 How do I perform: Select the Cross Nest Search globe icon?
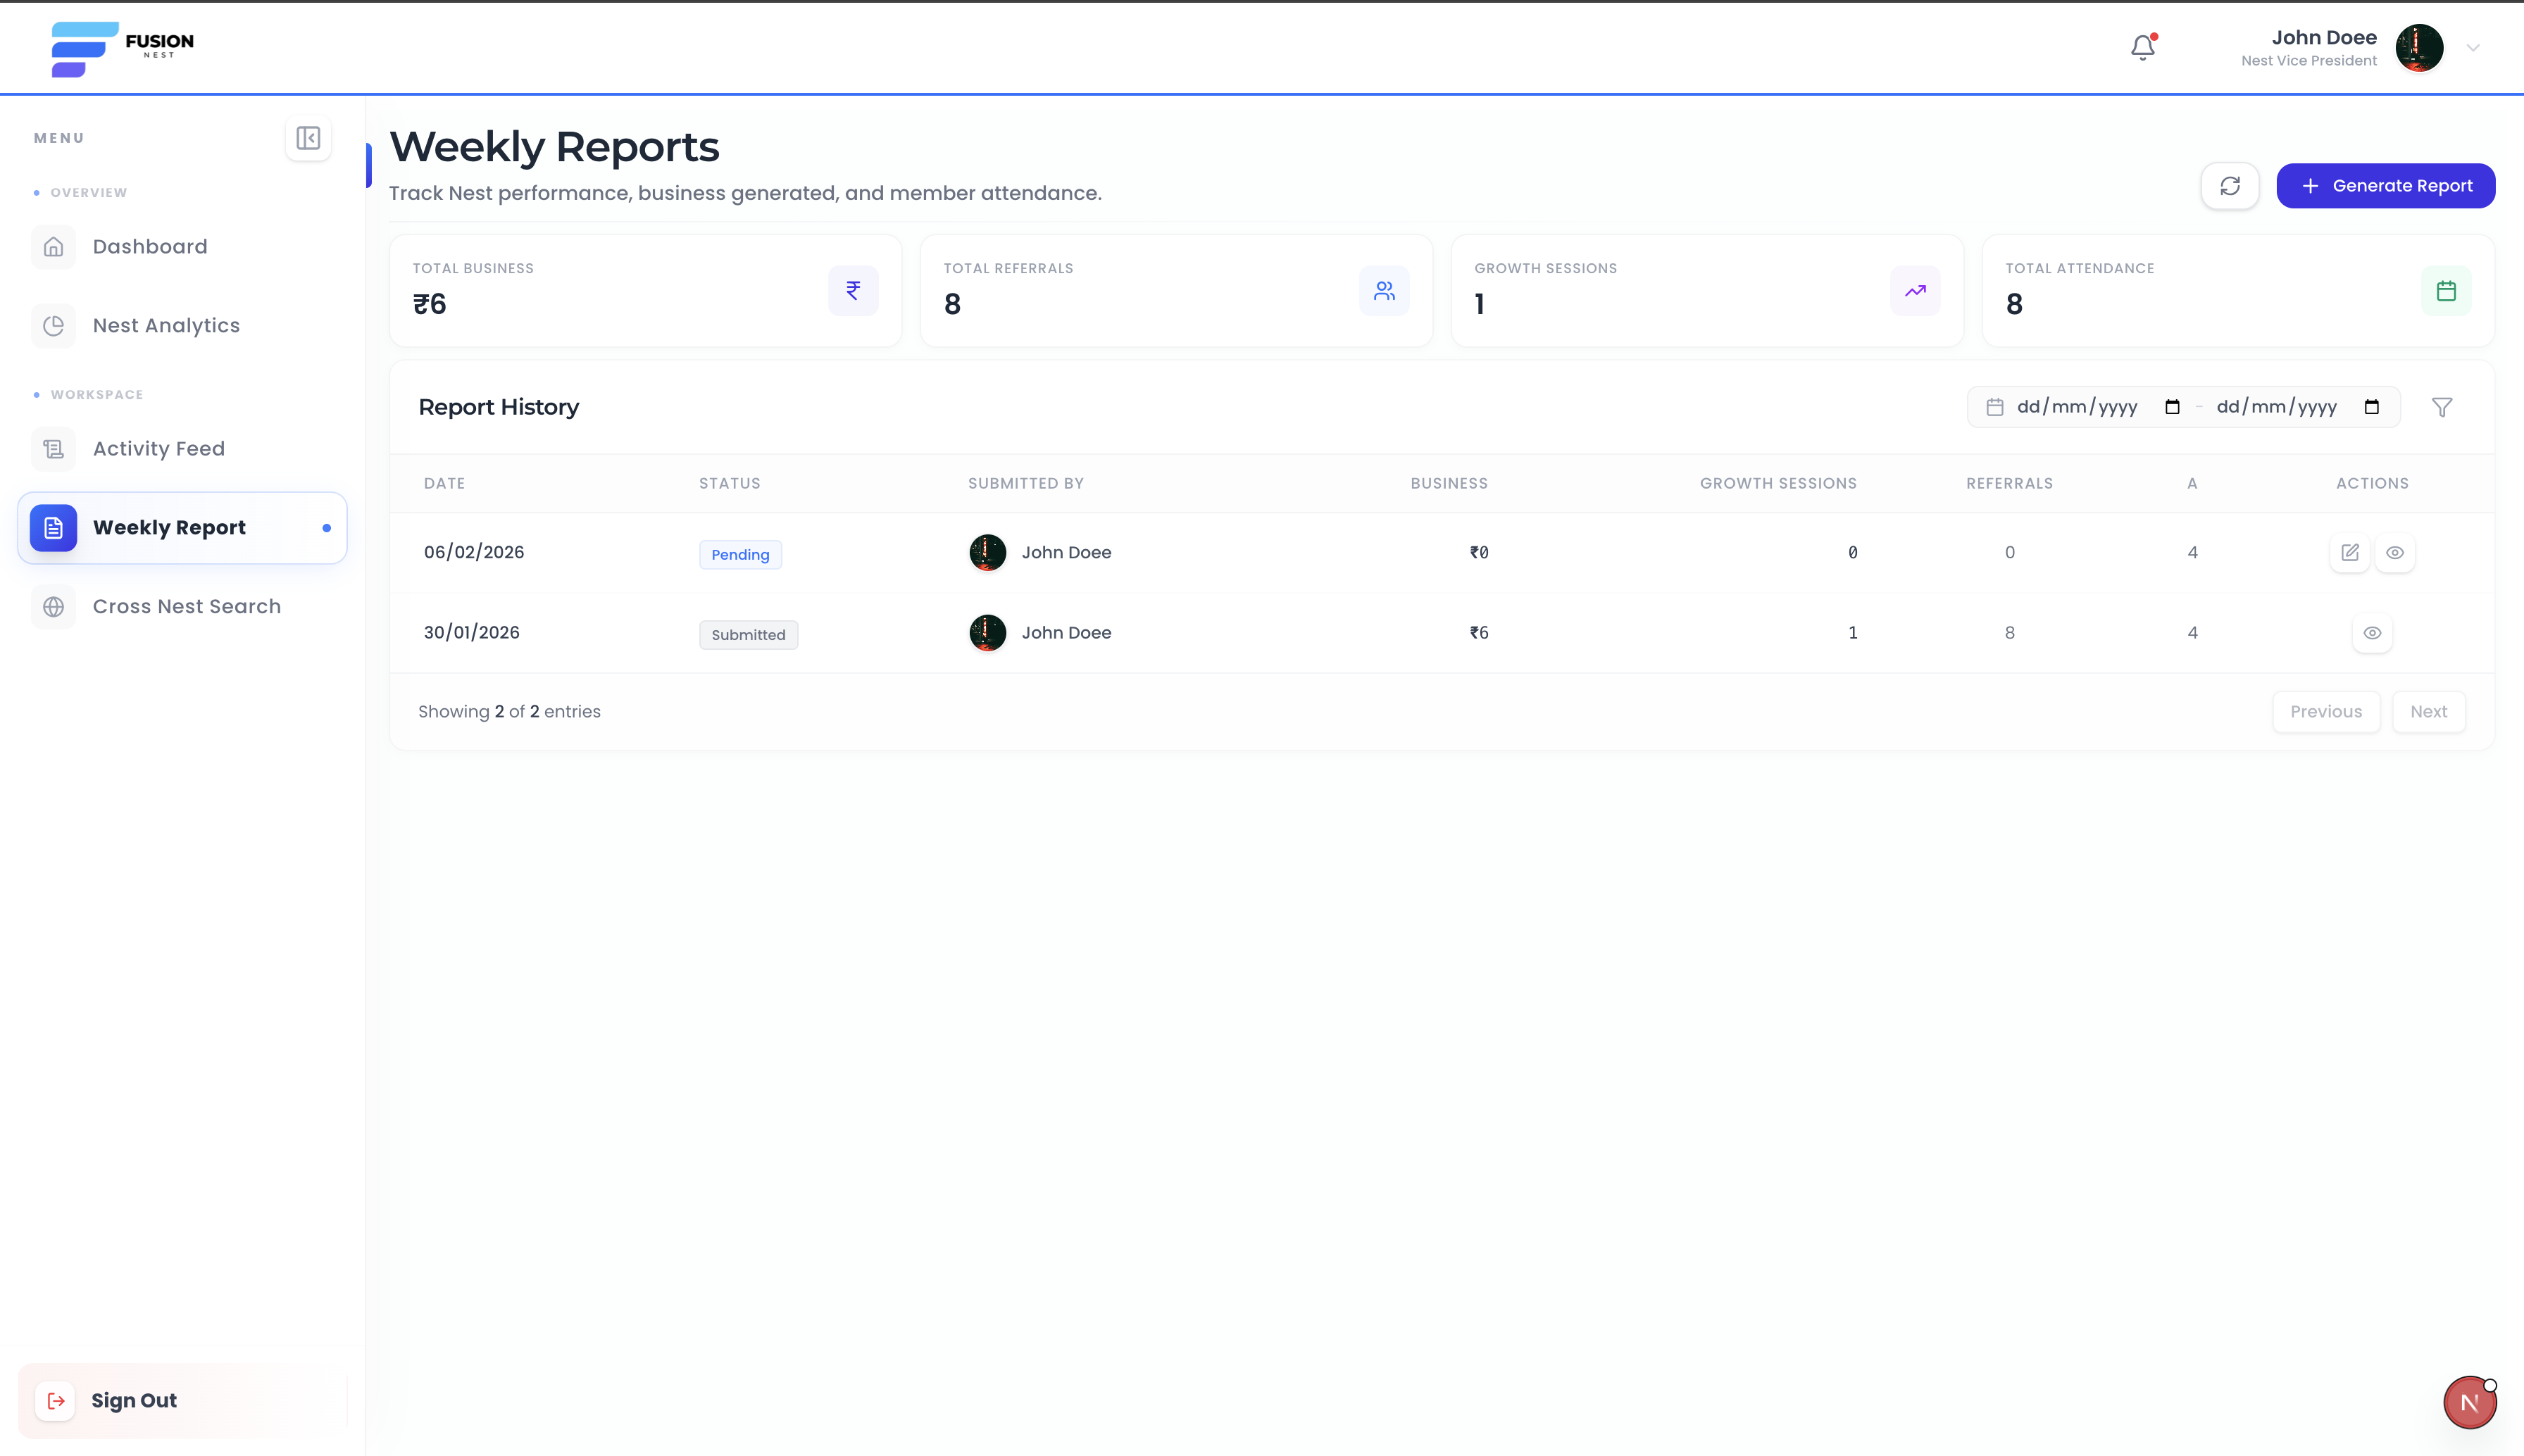coord(53,606)
